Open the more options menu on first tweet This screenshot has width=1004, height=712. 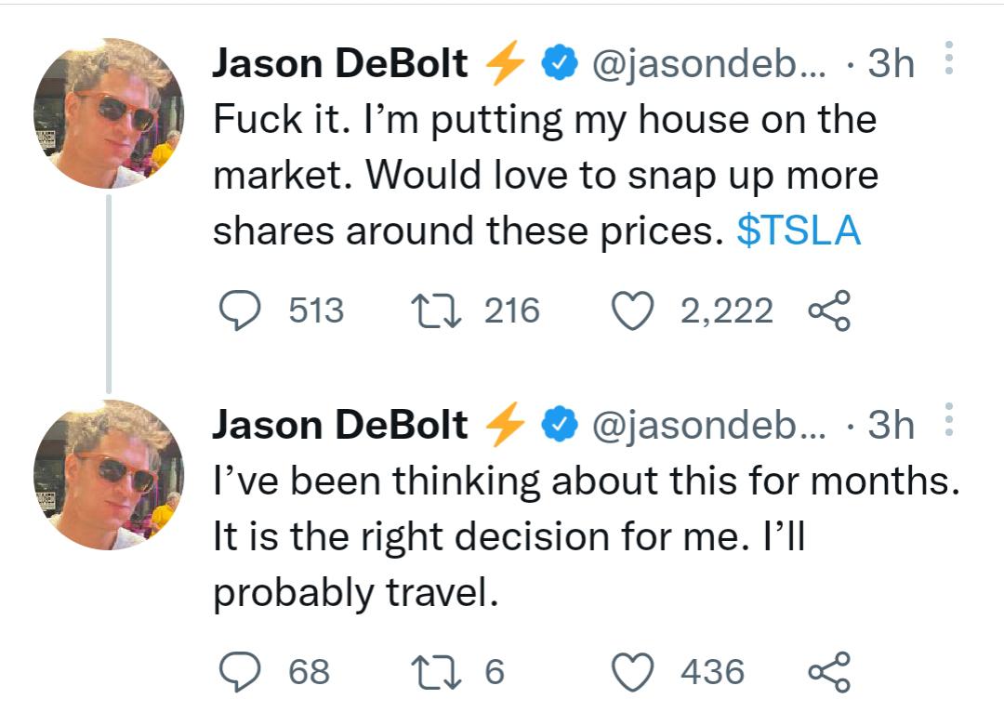(948, 59)
